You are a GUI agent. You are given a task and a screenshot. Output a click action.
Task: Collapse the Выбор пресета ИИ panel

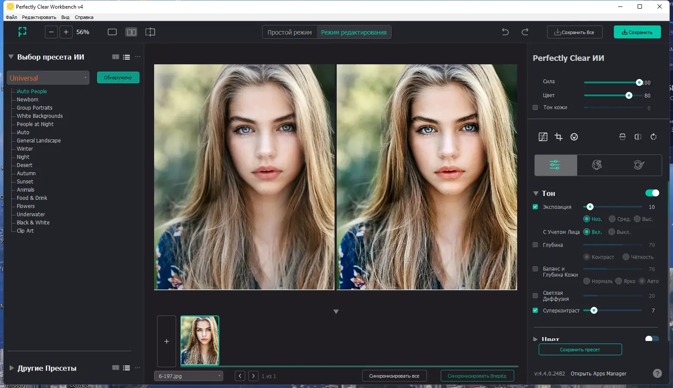(x=11, y=57)
